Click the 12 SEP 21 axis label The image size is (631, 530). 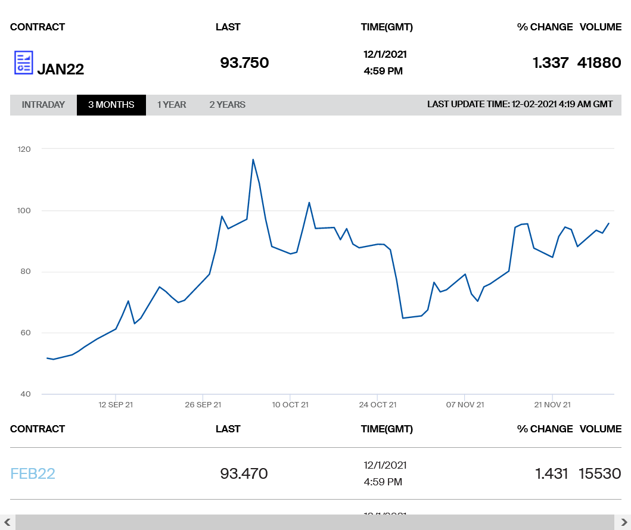point(116,405)
